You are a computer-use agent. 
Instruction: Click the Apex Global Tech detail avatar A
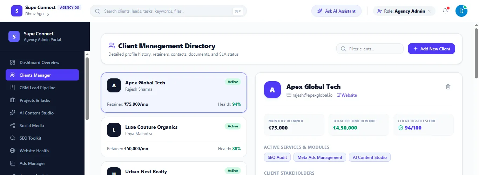coord(272,90)
